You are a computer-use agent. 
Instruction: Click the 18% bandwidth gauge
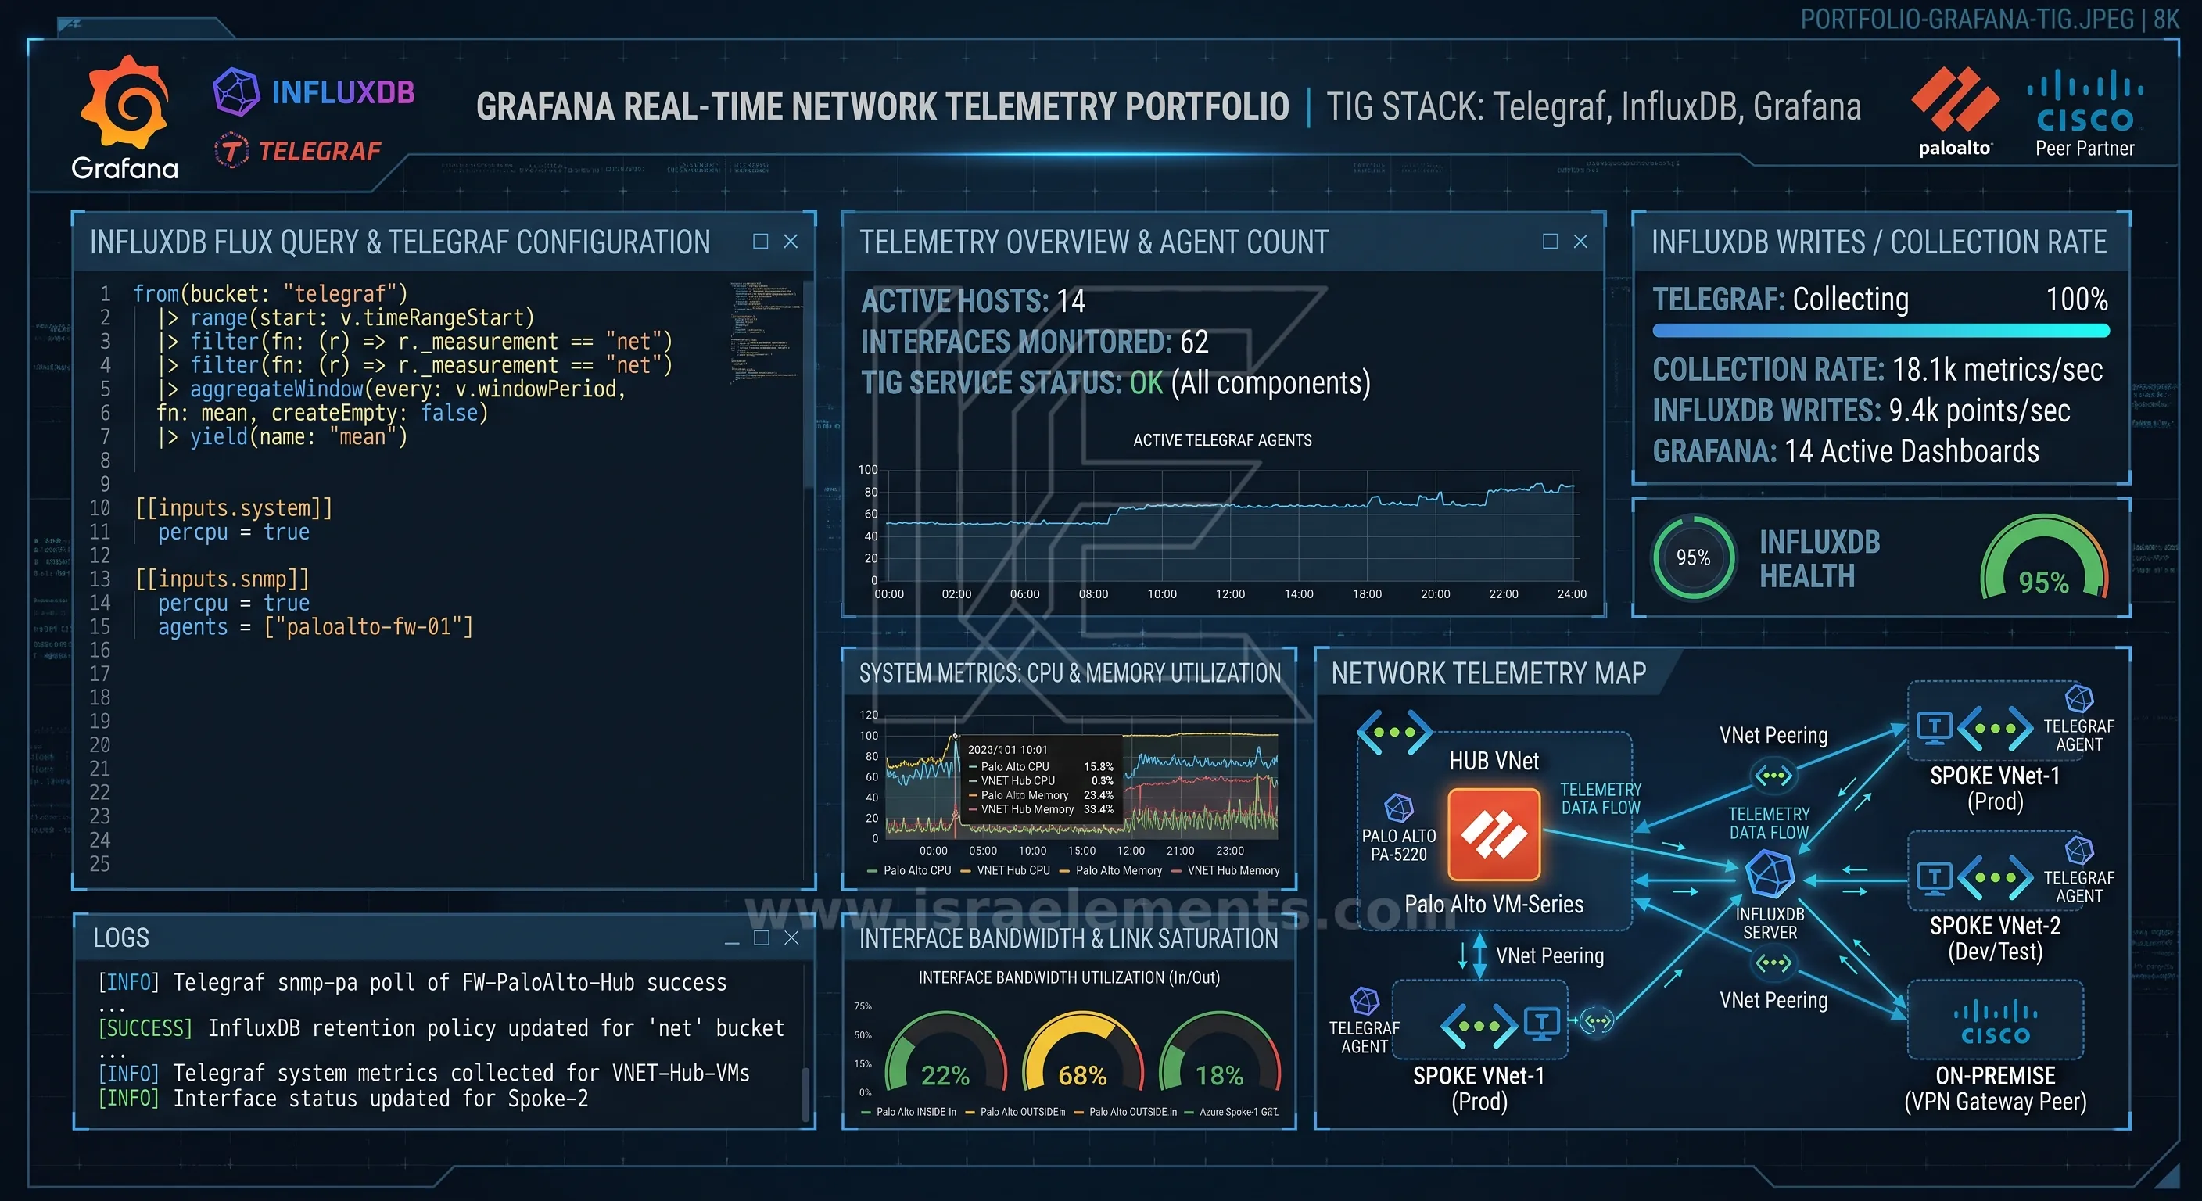coord(1220,1053)
